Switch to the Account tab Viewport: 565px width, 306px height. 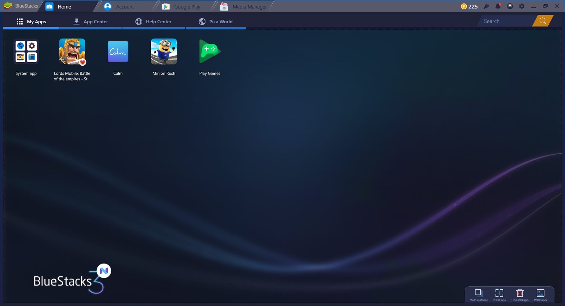[127, 6]
